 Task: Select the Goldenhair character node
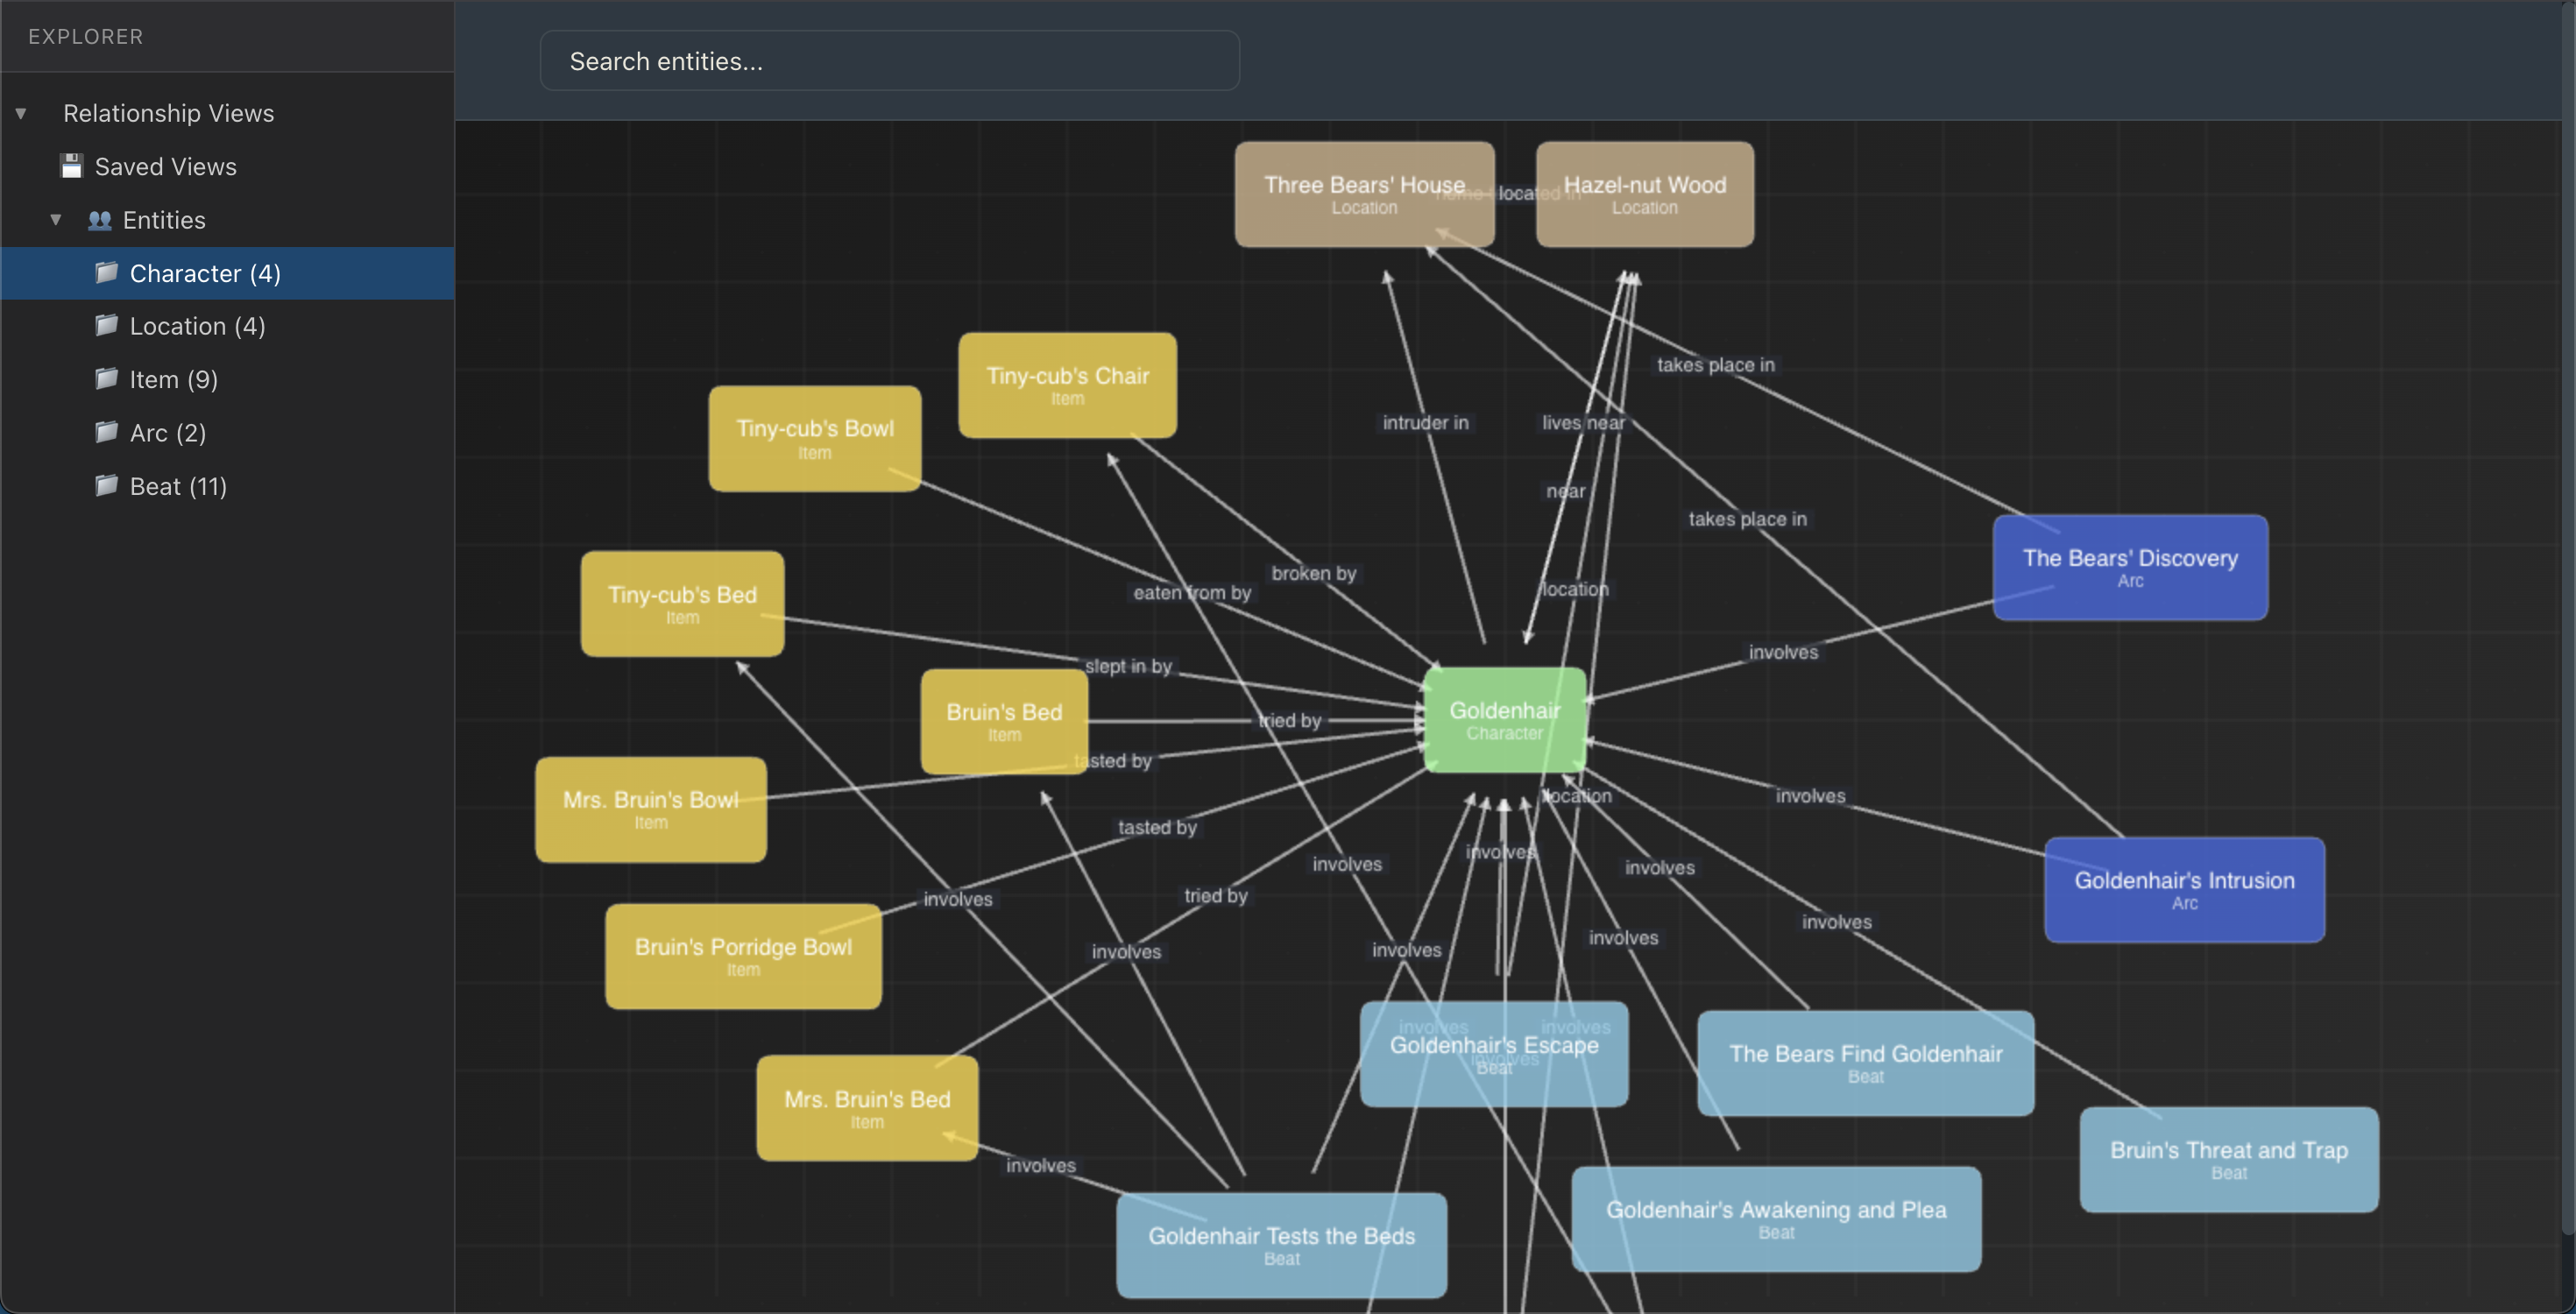tap(1504, 718)
